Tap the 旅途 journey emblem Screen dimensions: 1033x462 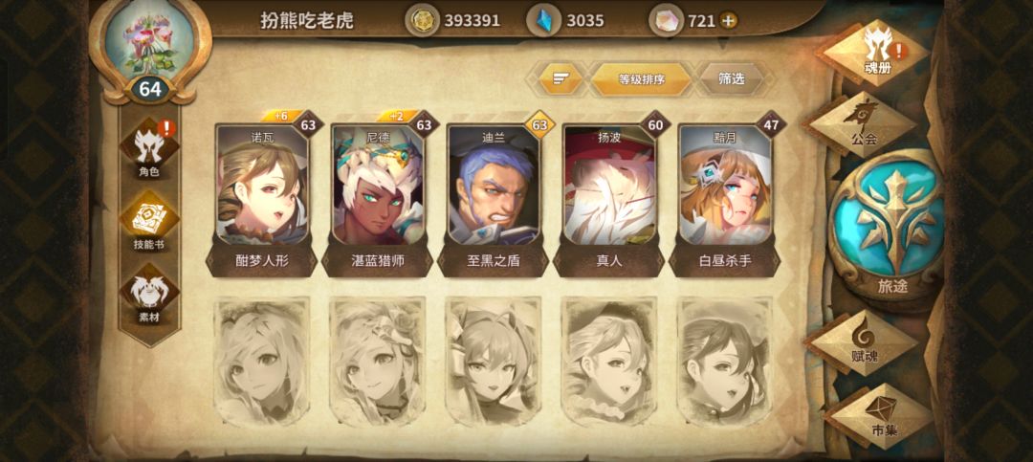pyautogui.click(x=886, y=226)
